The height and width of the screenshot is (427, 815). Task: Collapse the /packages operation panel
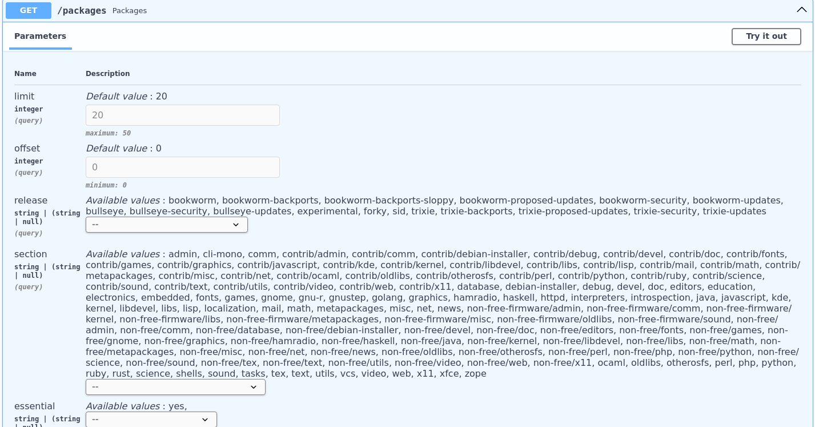tap(801, 10)
